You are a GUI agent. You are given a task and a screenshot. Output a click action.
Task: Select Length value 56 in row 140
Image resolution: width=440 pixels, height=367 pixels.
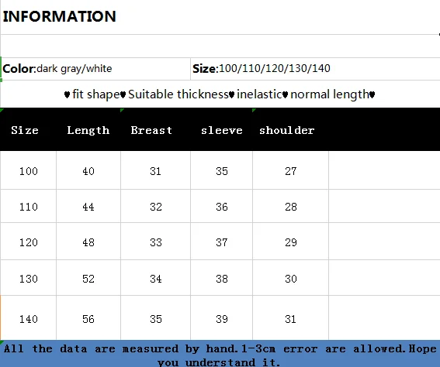(x=88, y=319)
